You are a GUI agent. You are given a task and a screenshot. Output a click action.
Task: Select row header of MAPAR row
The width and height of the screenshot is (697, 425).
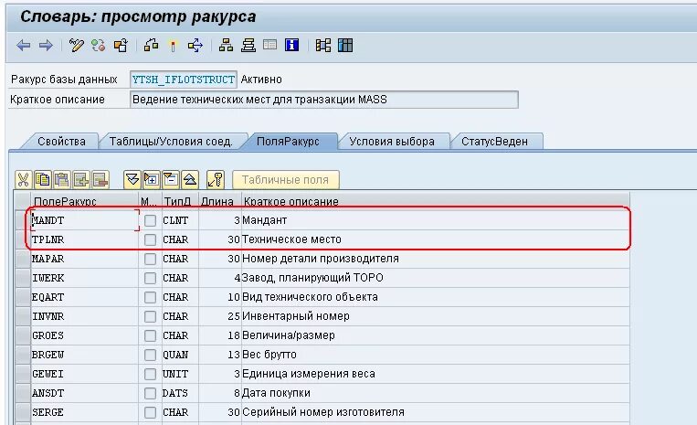(x=22, y=259)
